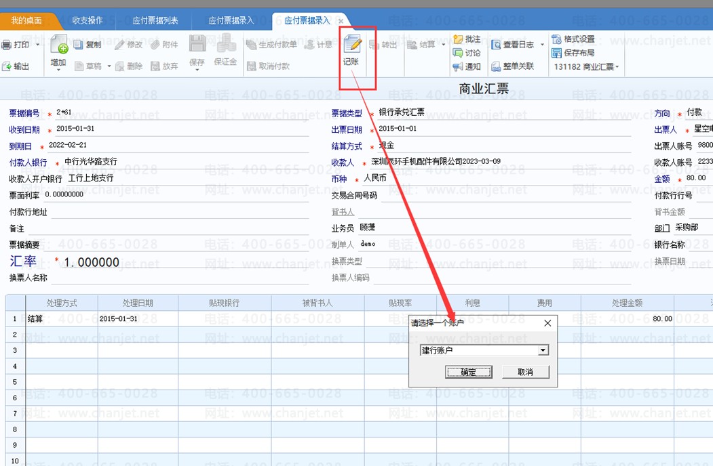
Task: Select row header number 5
Action: click(15, 381)
